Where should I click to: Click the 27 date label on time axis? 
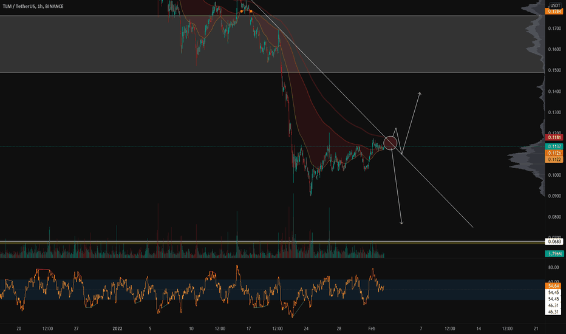[76, 329]
